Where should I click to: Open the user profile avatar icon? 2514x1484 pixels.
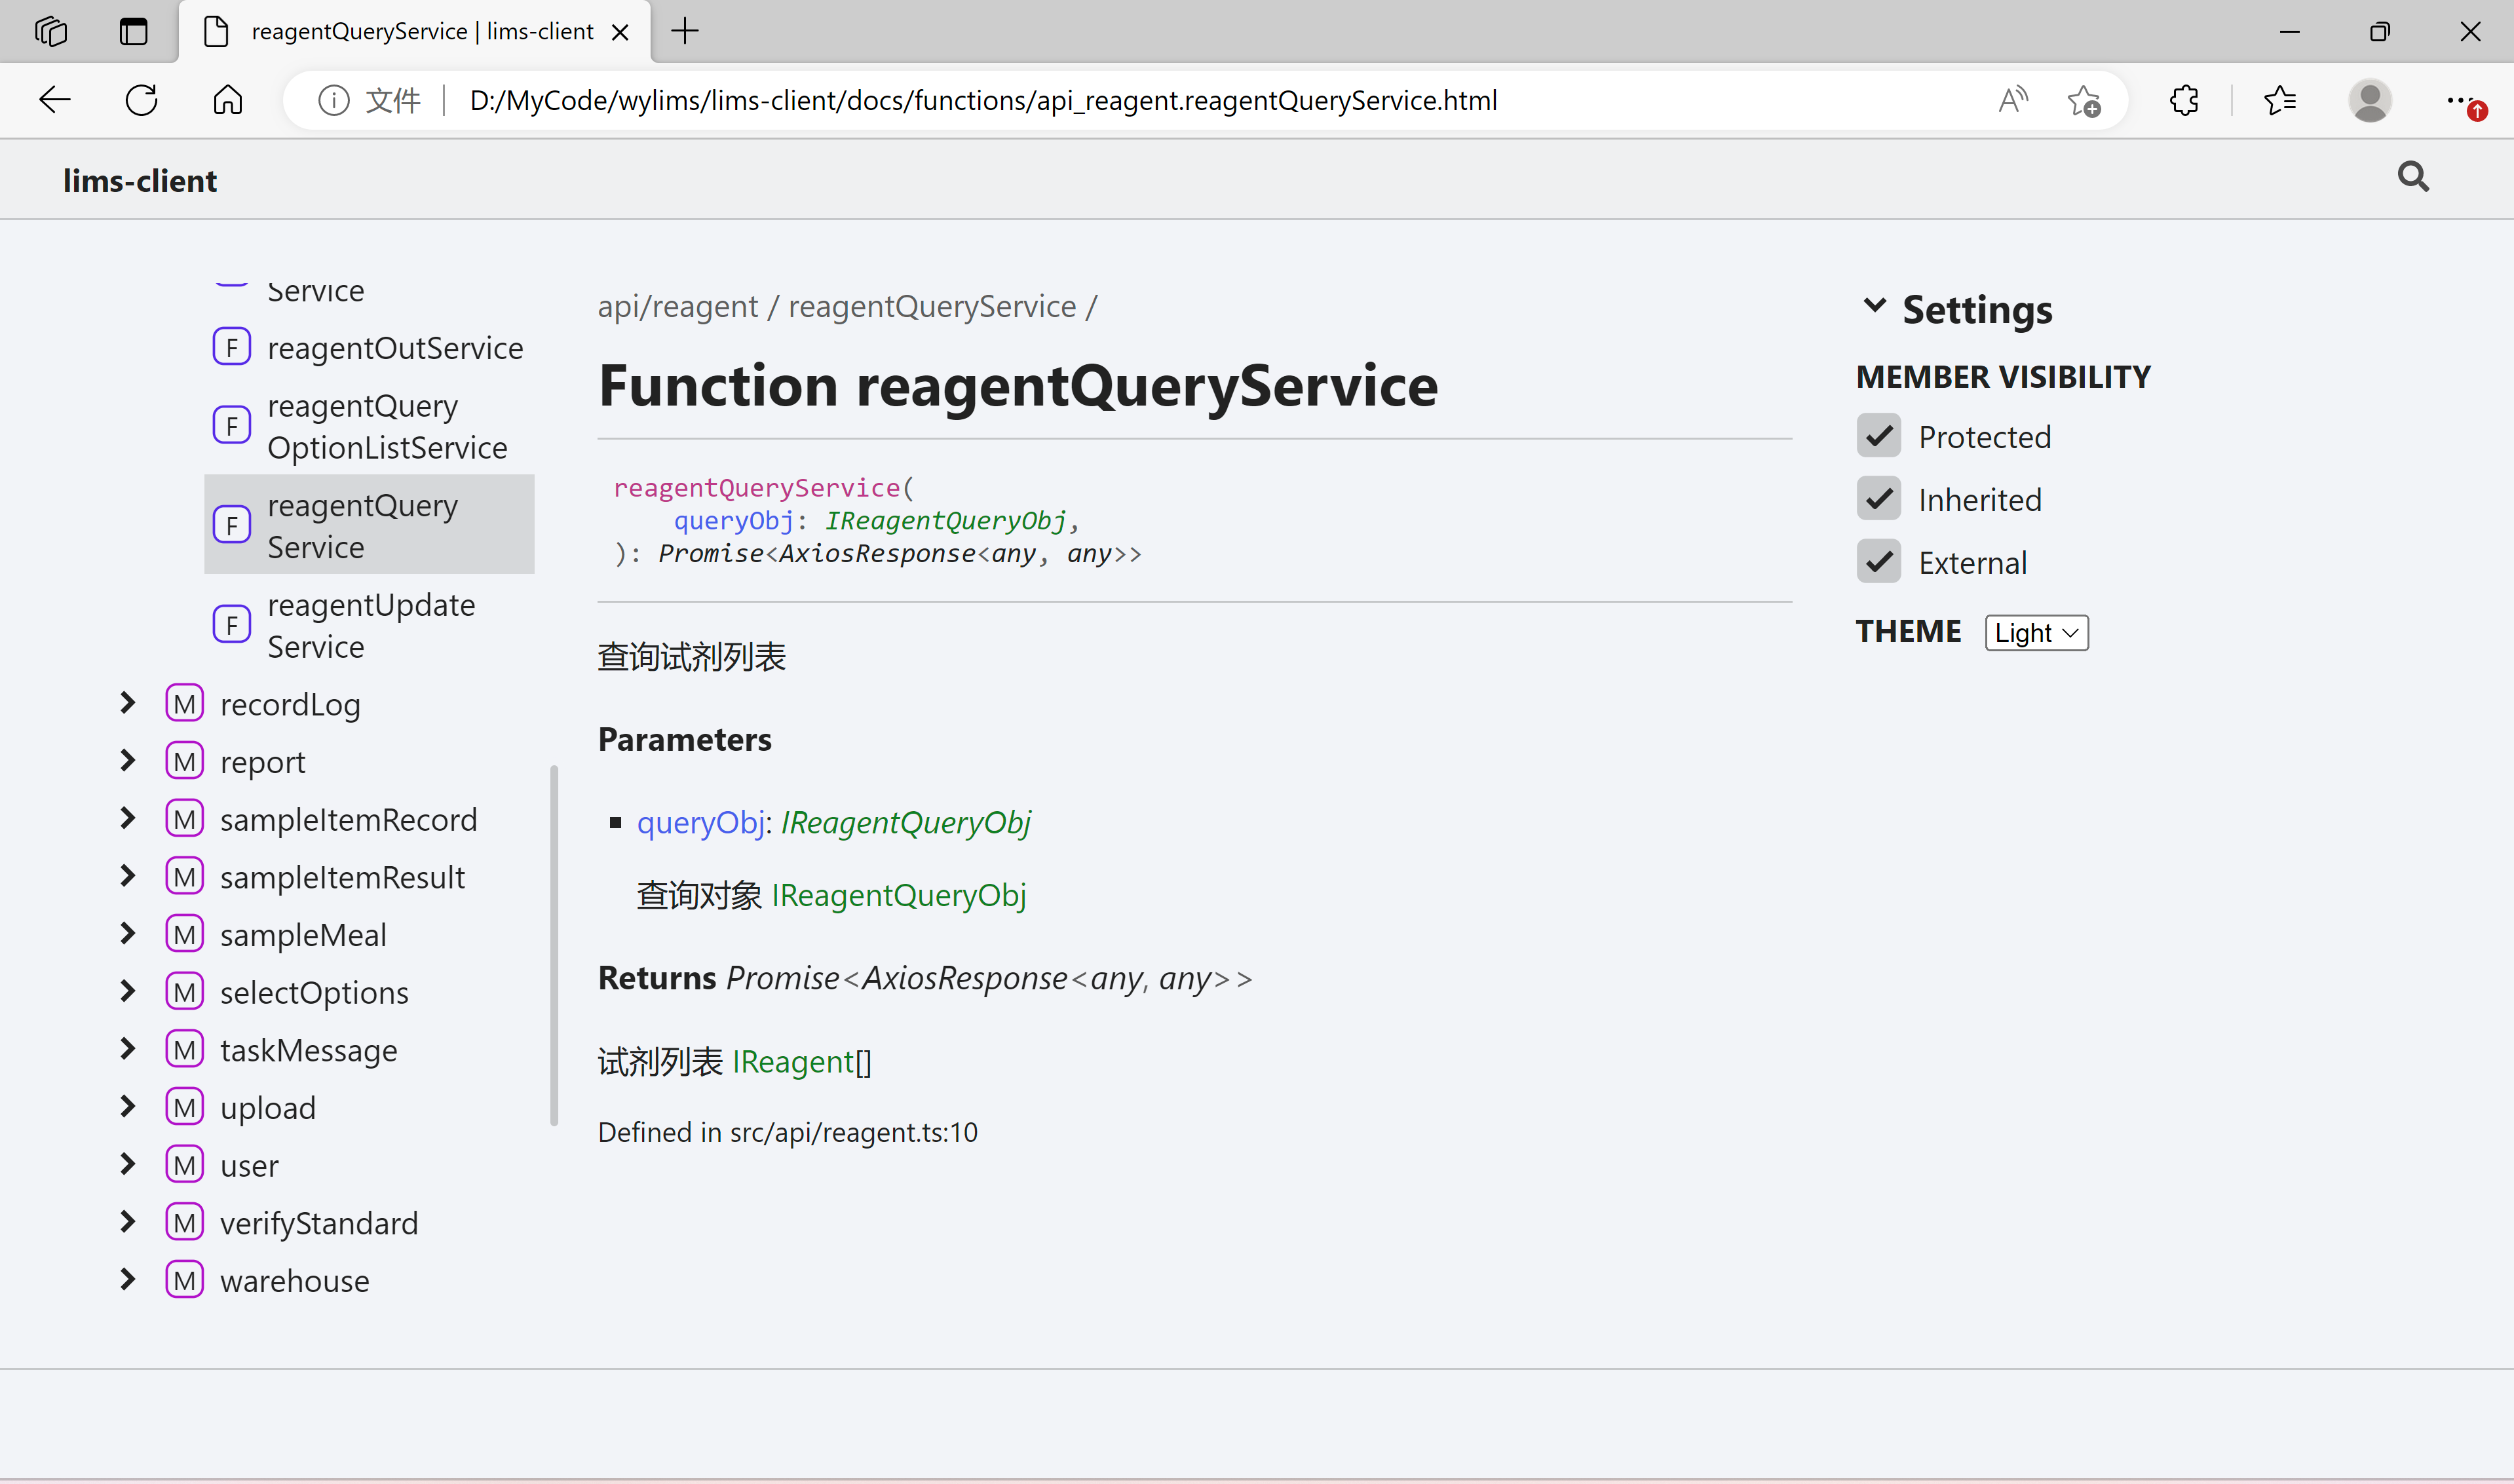point(2369,100)
